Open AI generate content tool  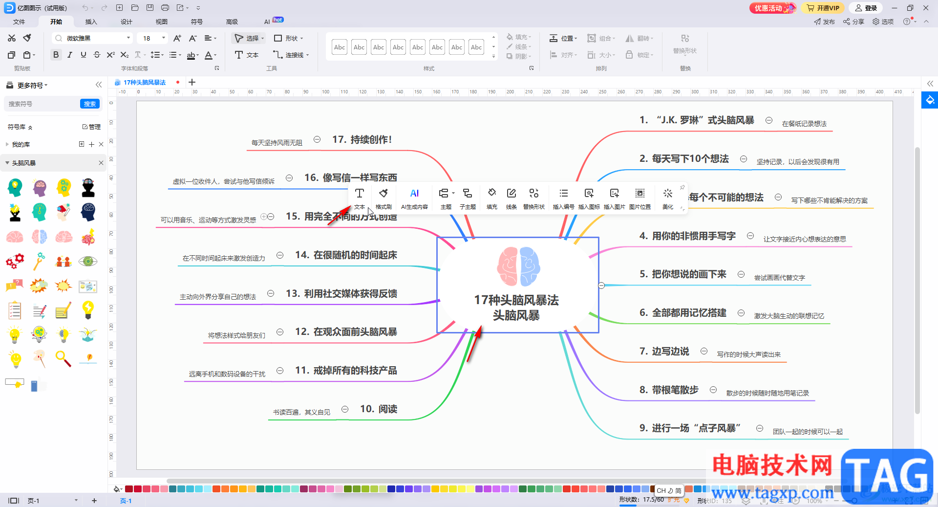414,198
